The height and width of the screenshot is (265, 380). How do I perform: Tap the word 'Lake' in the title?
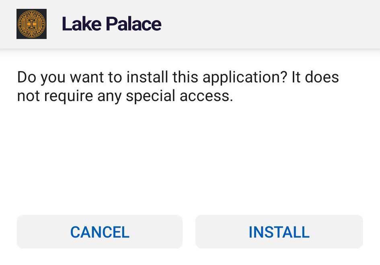tap(82, 24)
